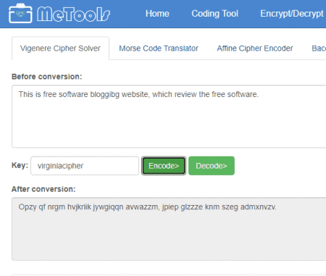Switch to Affine Cipher Encoder tab

click(255, 49)
